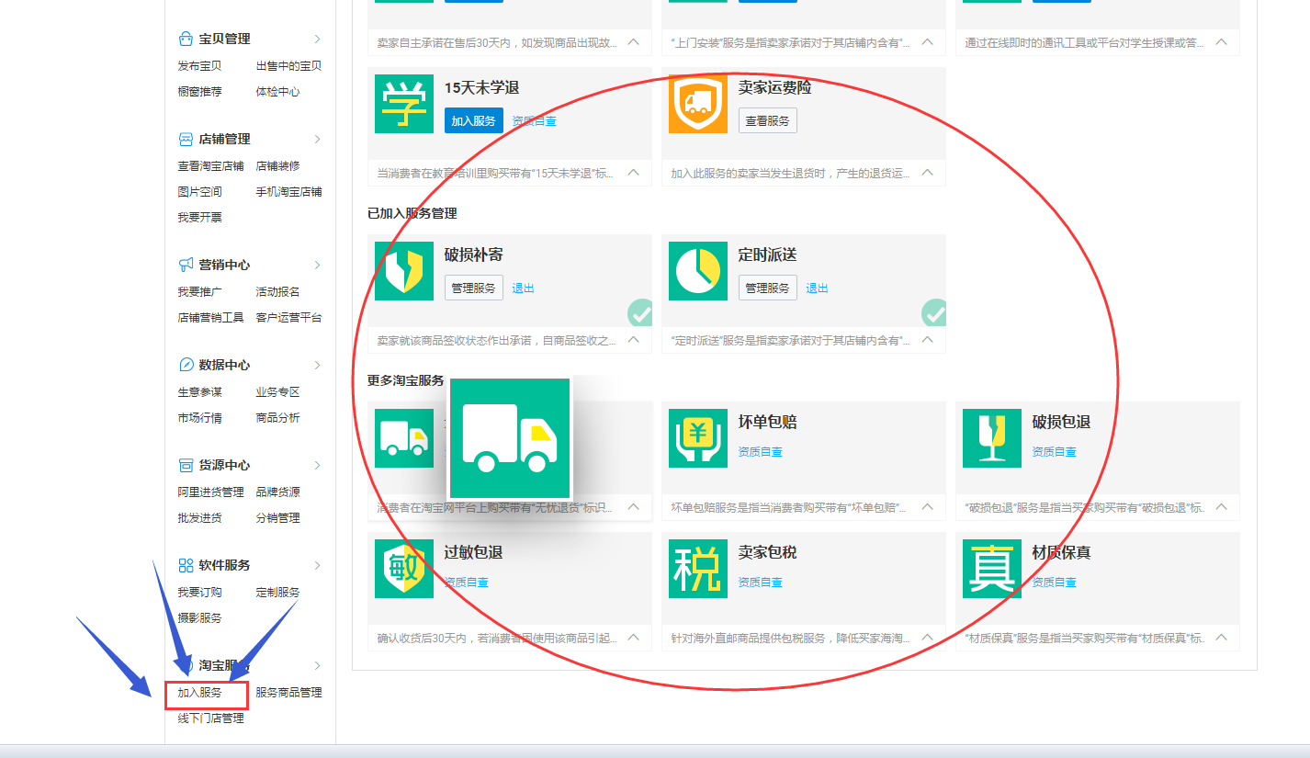Click the blue 加入服务 button for 15天未学退
Viewport: 1310px width, 758px height.
coord(473,120)
